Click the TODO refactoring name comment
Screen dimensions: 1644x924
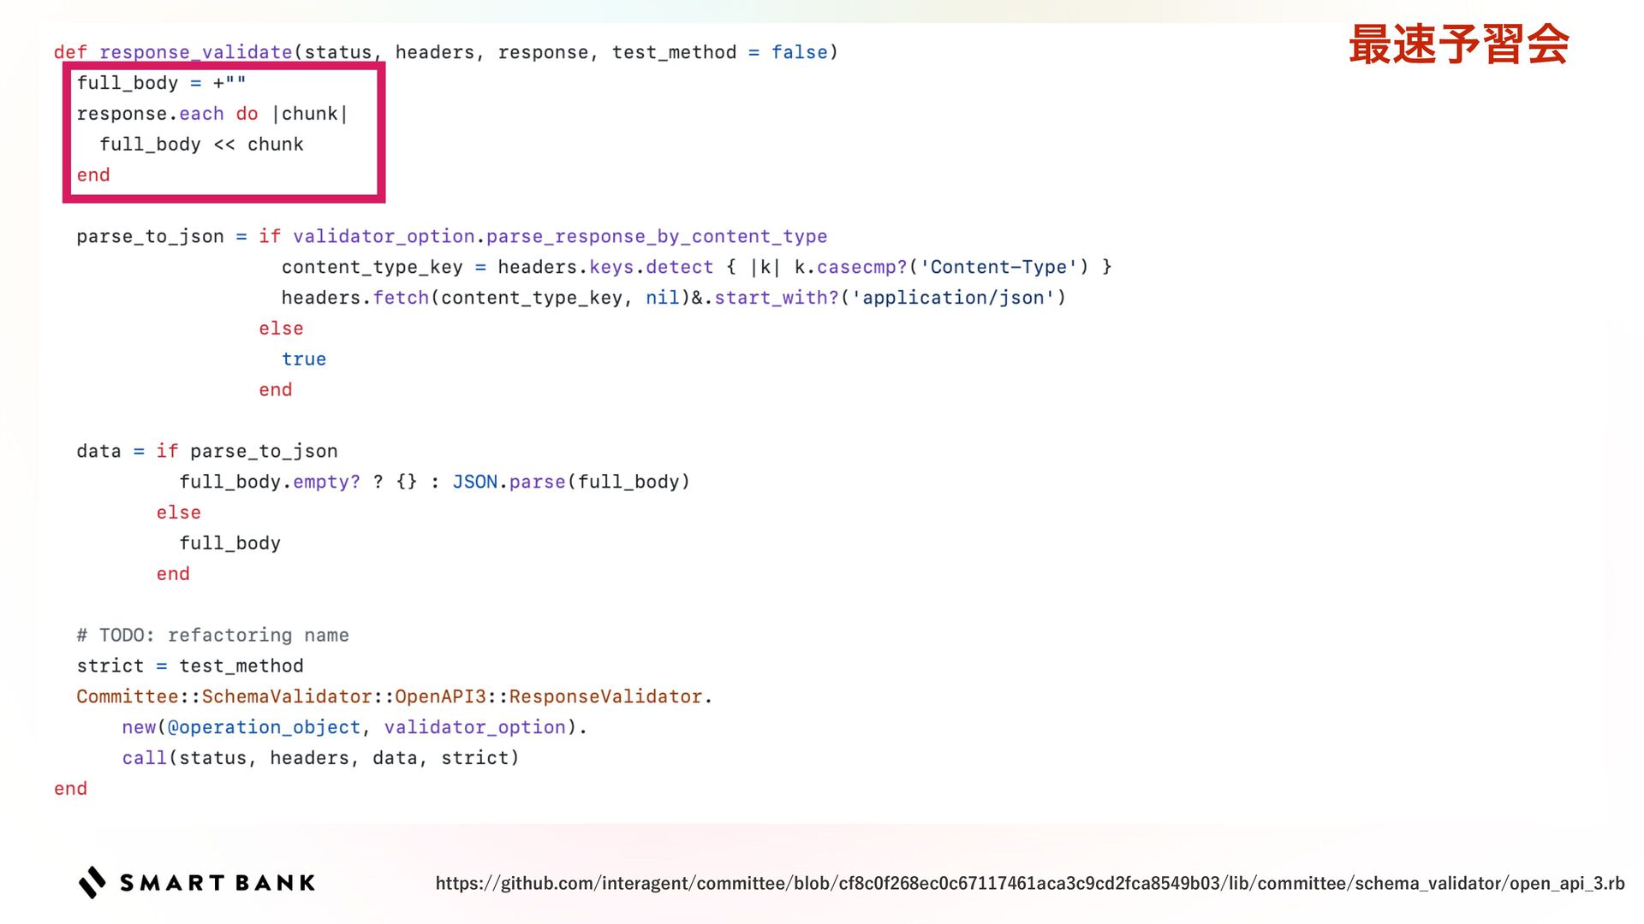[212, 635]
